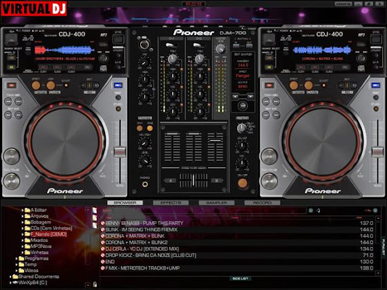The height and width of the screenshot is (290, 387).
Task: Start the left deck with its Play/Pause button
Action: click(11, 181)
